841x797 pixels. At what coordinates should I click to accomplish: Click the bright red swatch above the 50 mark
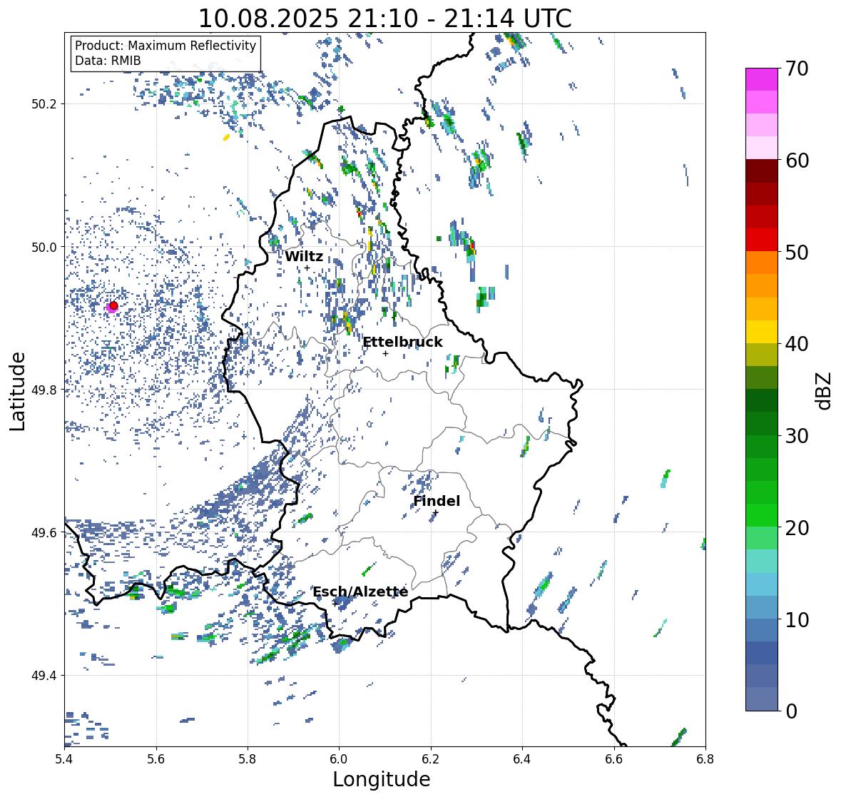pyautogui.click(x=762, y=240)
